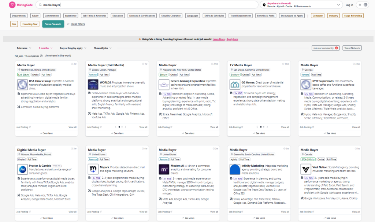Open Job Posting link on USA Clinics card
The image size is (375, 222).
click(23, 127)
